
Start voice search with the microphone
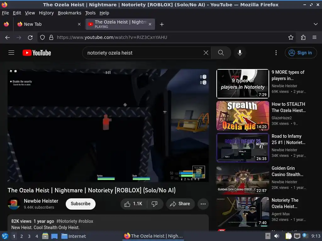pos(240,53)
